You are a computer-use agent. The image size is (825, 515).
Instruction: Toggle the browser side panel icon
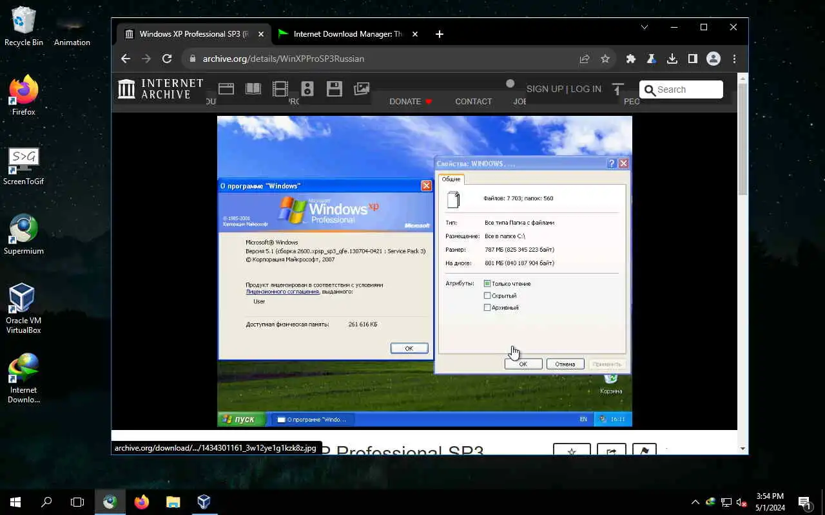click(x=693, y=59)
